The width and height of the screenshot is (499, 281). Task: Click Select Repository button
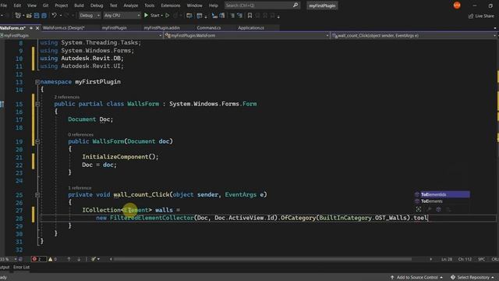click(x=472, y=277)
